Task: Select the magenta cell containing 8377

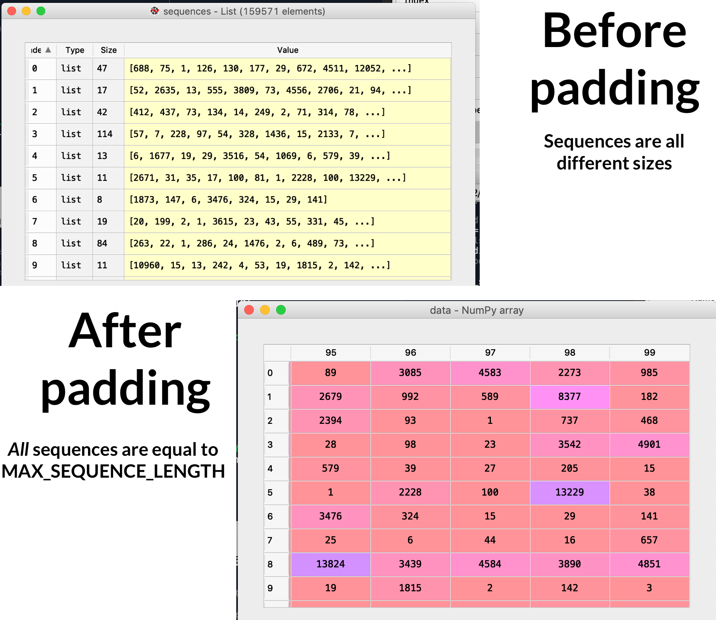Action: click(x=569, y=397)
